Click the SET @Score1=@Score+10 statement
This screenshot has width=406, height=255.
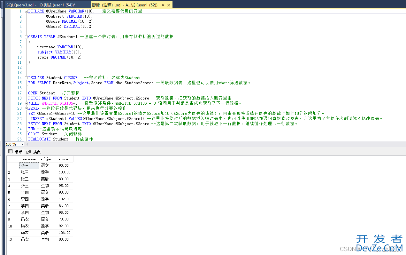tap(52, 114)
